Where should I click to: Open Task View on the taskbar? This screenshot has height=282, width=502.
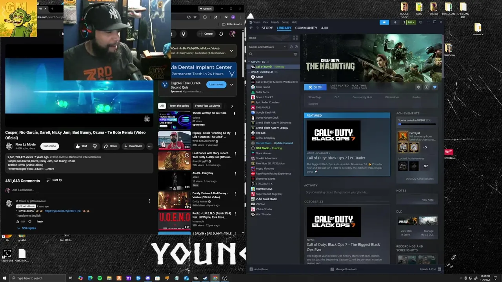(x=71, y=278)
